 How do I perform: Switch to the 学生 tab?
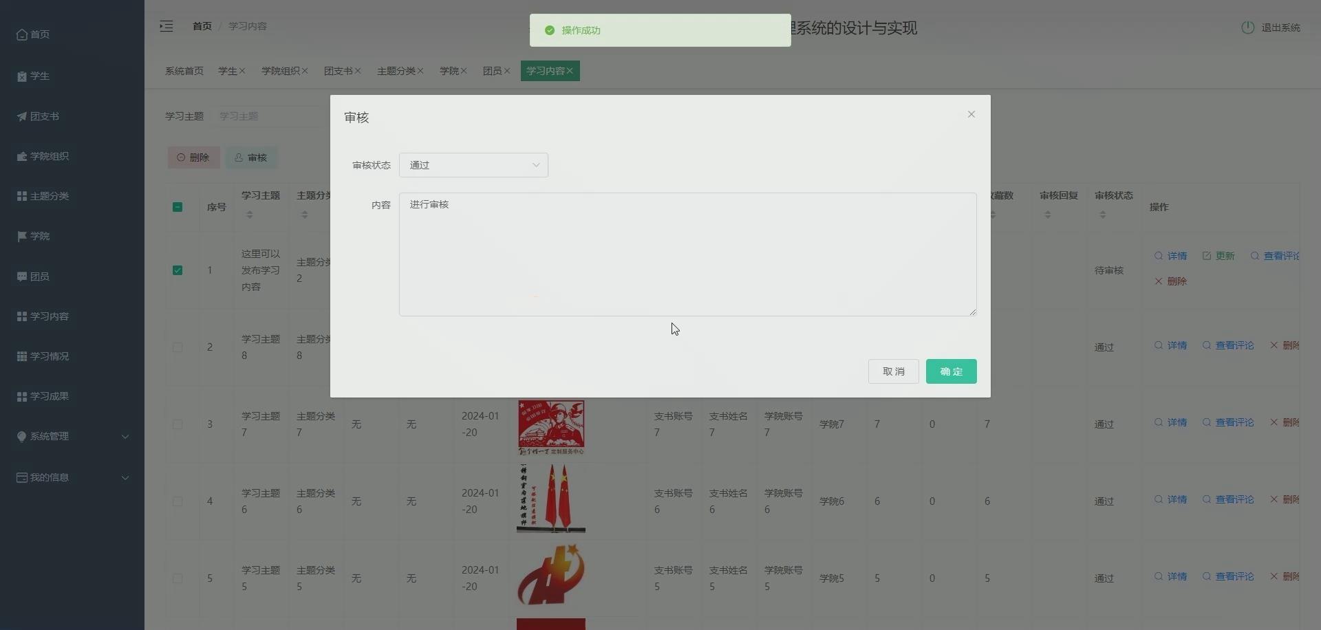click(228, 71)
